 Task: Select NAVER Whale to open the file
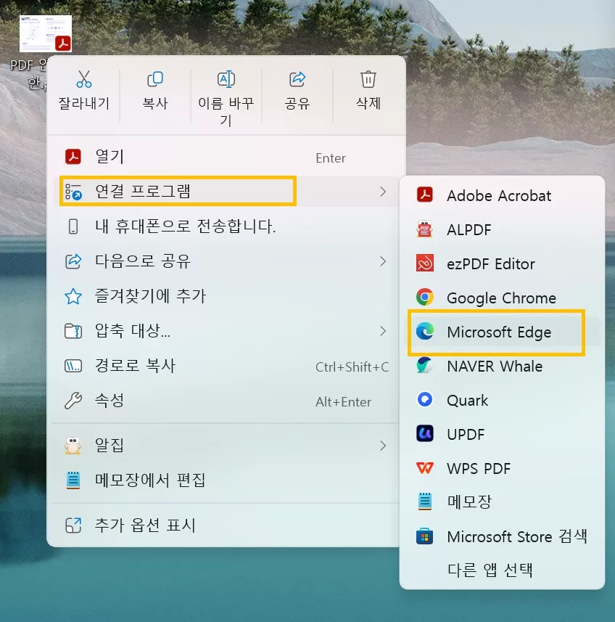click(x=494, y=367)
